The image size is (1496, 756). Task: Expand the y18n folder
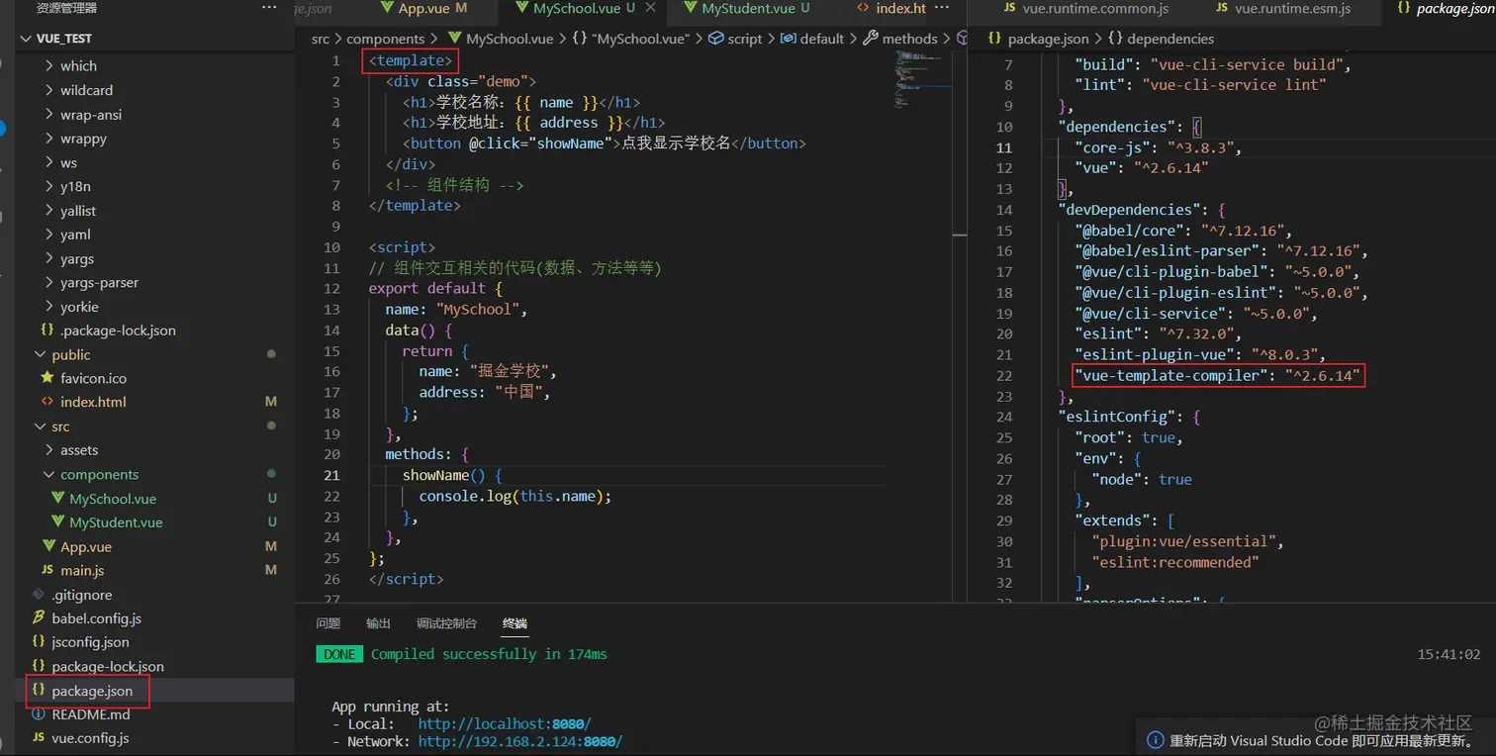coord(49,186)
